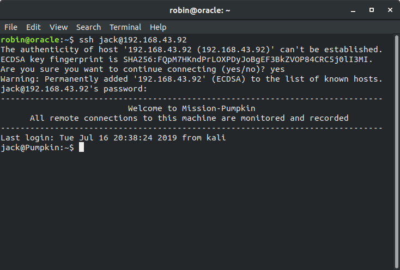
Task: Click the Welcome to Mission-Pumpkin banner line
Action: point(192,108)
